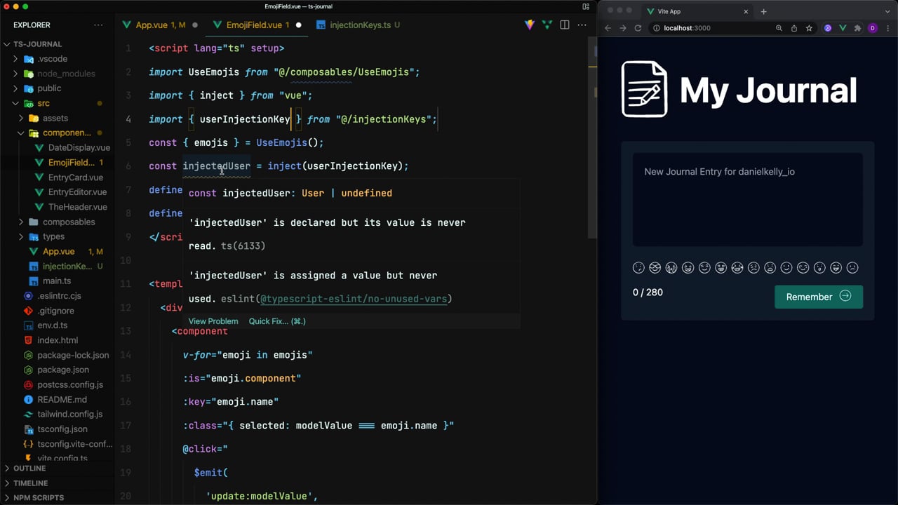
Task: Select the EmojiField.vue editor tab
Action: click(256, 25)
